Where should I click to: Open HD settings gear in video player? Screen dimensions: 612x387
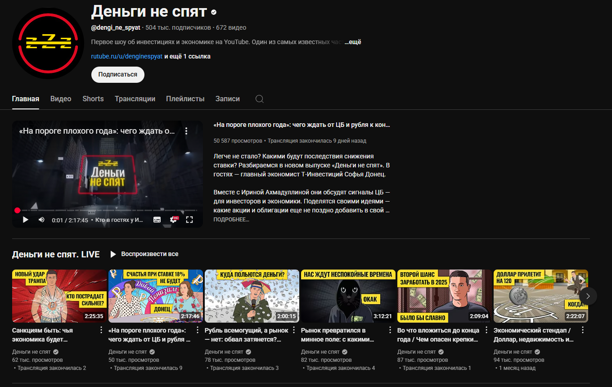174,220
